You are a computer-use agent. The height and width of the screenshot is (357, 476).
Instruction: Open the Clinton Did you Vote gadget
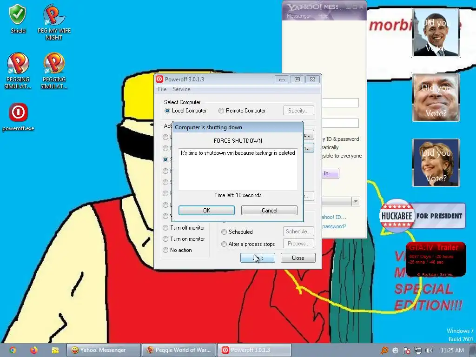[436, 162]
